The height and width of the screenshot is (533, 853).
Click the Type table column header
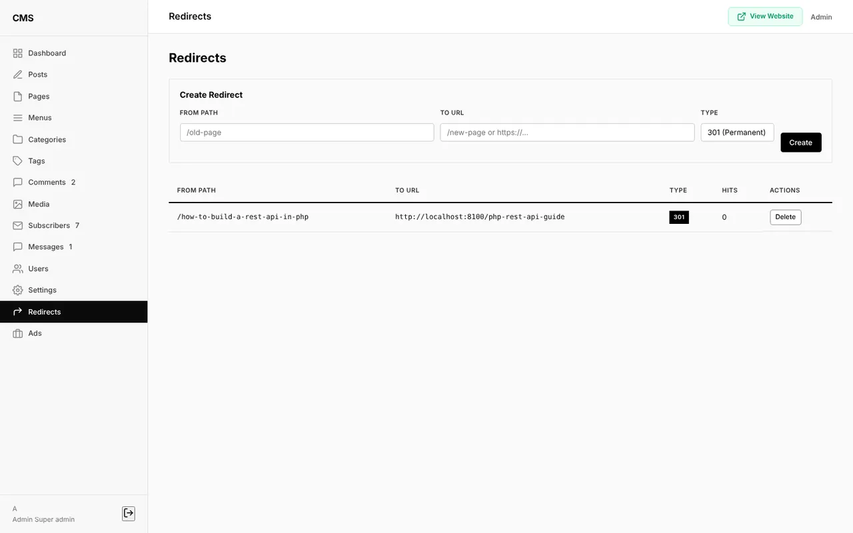click(678, 191)
